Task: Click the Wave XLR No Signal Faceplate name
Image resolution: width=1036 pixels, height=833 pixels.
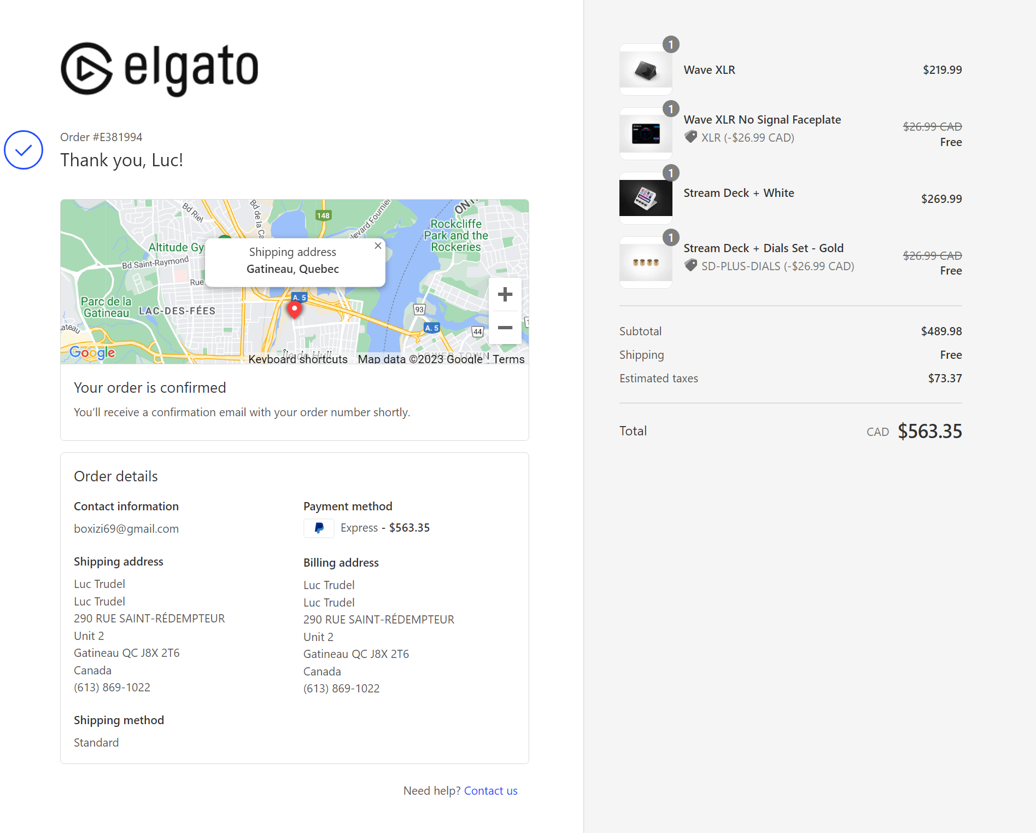Action: (762, 120)
